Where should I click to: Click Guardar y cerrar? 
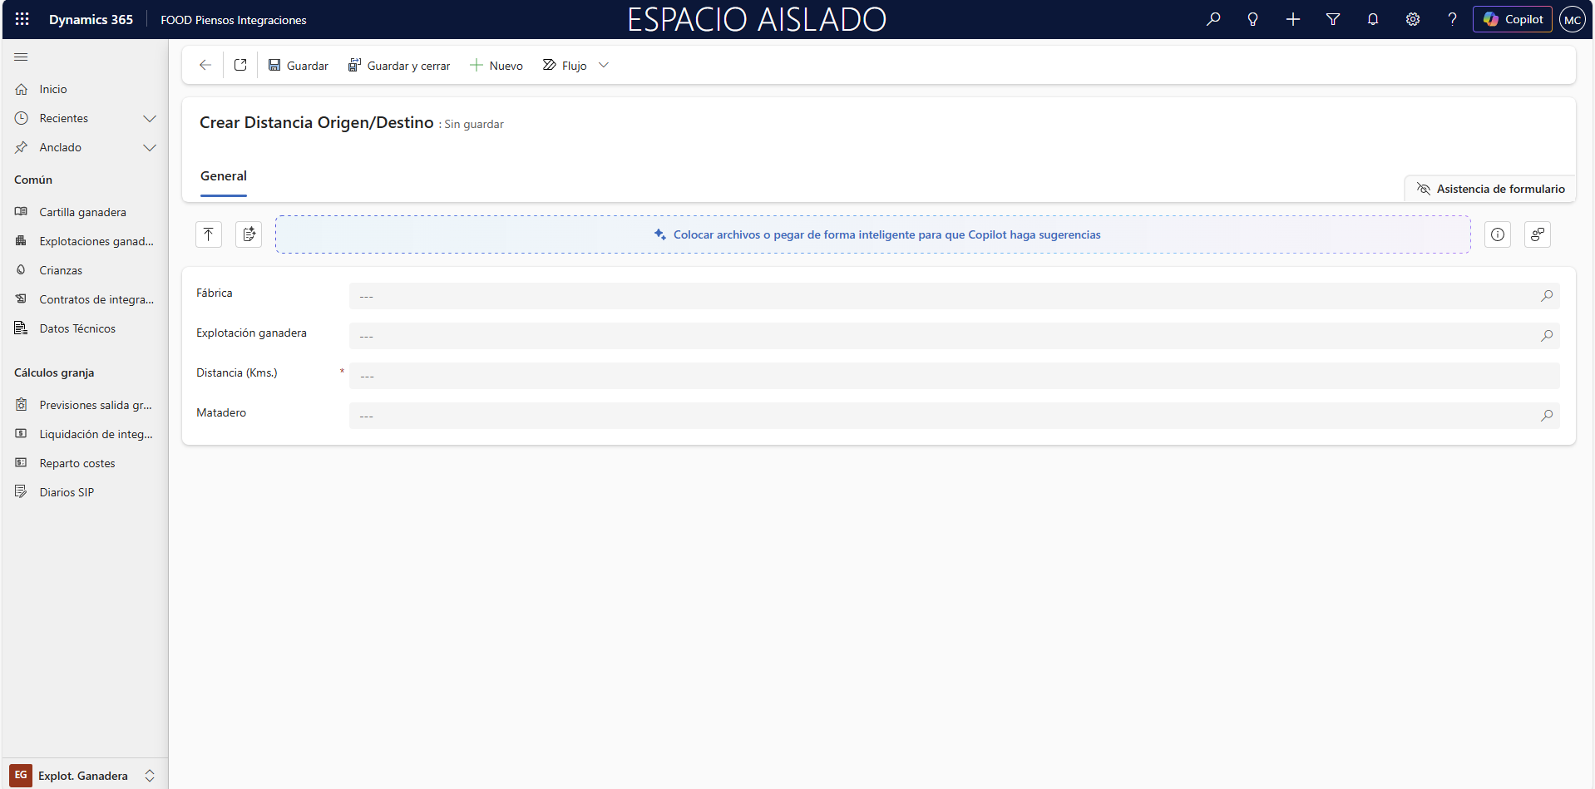(399, 65)
